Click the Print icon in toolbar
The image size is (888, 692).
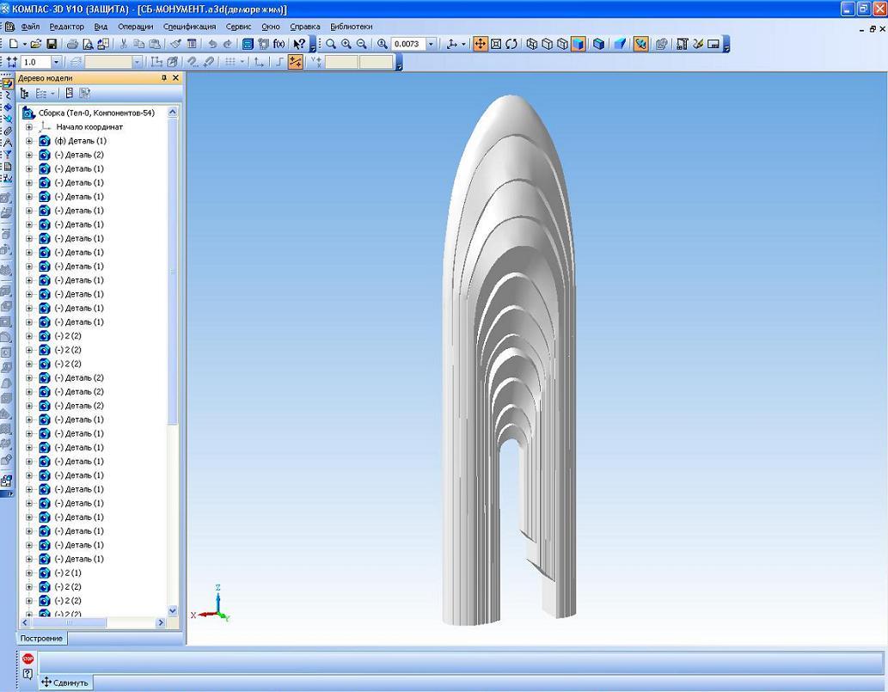[73, 44]
